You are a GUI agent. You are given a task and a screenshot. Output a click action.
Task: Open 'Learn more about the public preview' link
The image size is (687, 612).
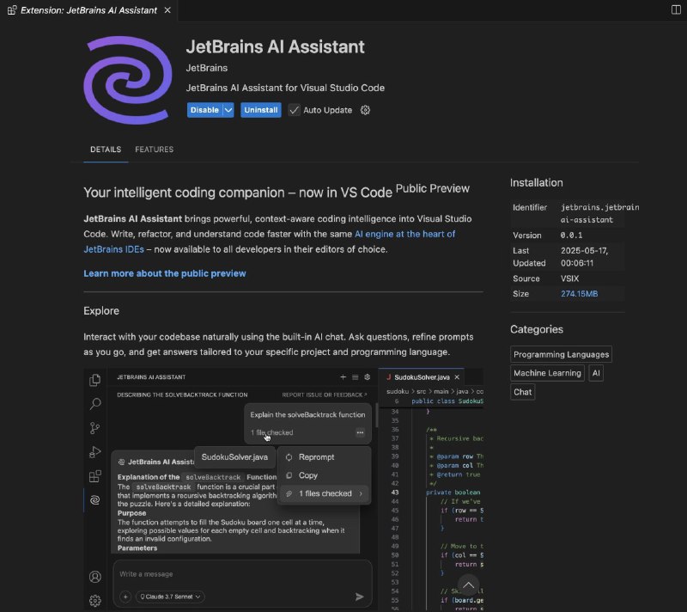[164, 272]
